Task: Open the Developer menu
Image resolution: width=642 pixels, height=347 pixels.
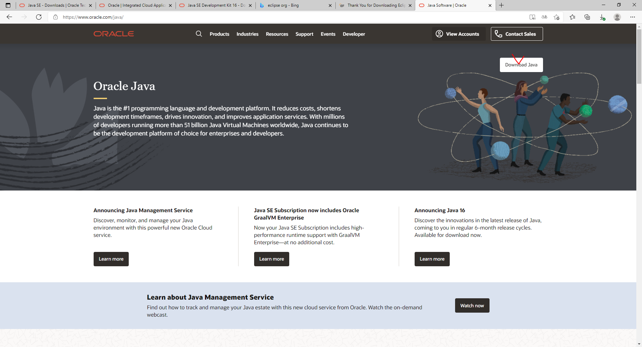Action: pyautogui.click(x=354, y=34)
